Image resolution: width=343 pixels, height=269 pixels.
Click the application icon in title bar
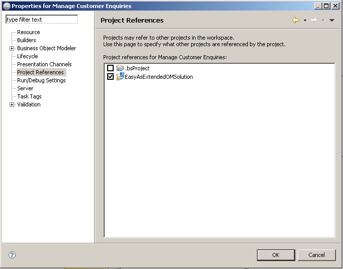click(7, 6)
